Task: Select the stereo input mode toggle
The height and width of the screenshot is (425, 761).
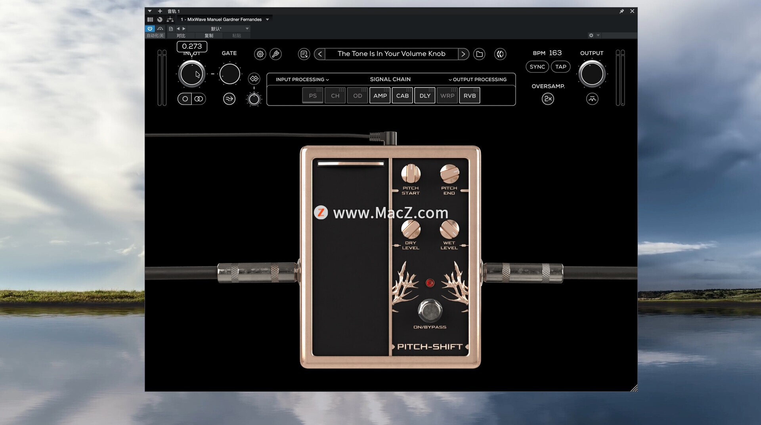Action: pyautogui.click(x=199, y=99)
